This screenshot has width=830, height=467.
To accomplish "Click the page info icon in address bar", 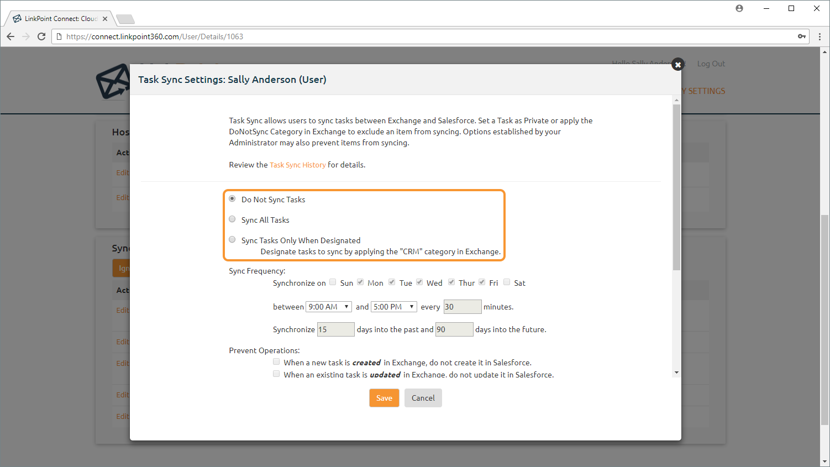I will click(x=59, y=36).
